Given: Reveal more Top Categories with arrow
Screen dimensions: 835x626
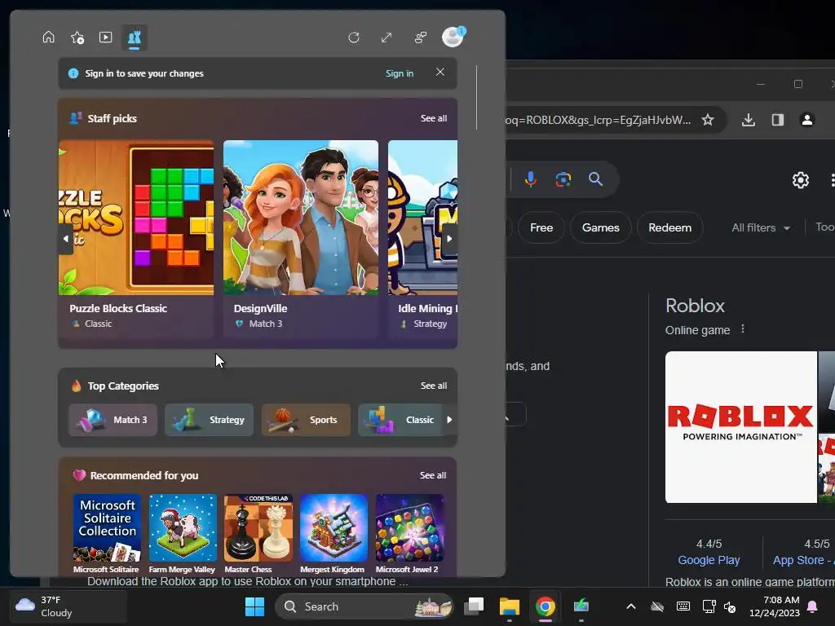Looking at the screenshot, I should 449,420.
